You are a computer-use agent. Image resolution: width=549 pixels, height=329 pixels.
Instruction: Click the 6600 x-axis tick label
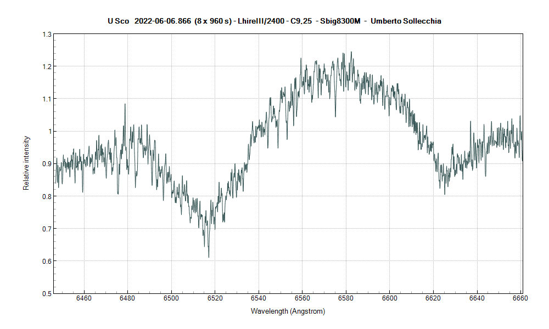(x=390, y=298)
